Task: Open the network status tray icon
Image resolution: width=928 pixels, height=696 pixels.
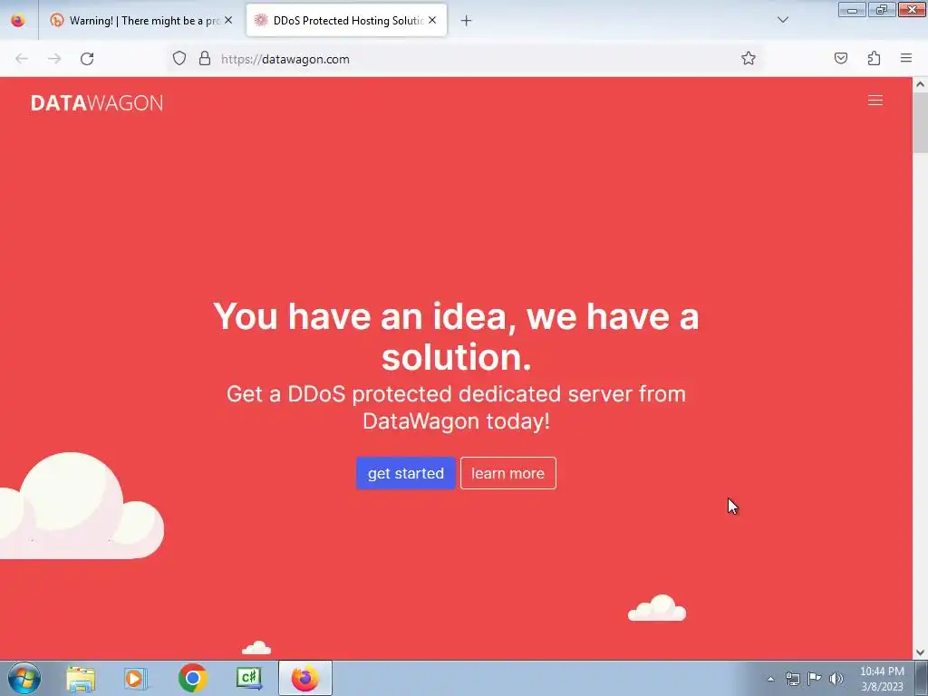Action: pos(792,679)
